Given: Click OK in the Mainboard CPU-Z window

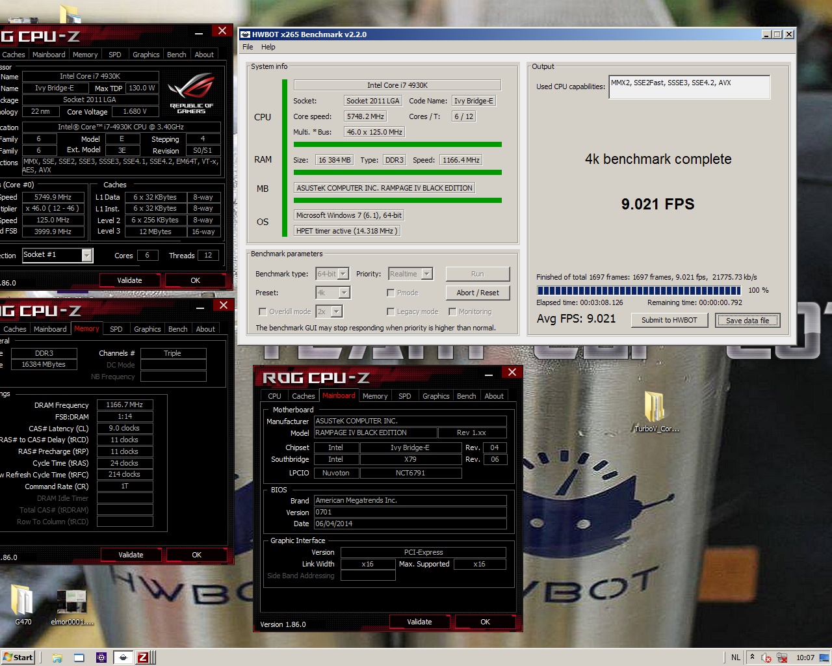Looking at the screenshot, I should (485, 622).
